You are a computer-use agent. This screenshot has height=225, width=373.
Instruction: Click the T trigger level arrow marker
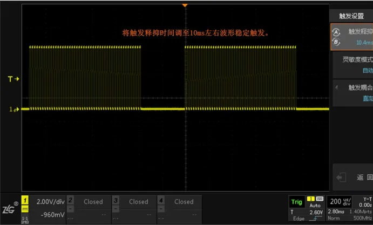point(13,79)
